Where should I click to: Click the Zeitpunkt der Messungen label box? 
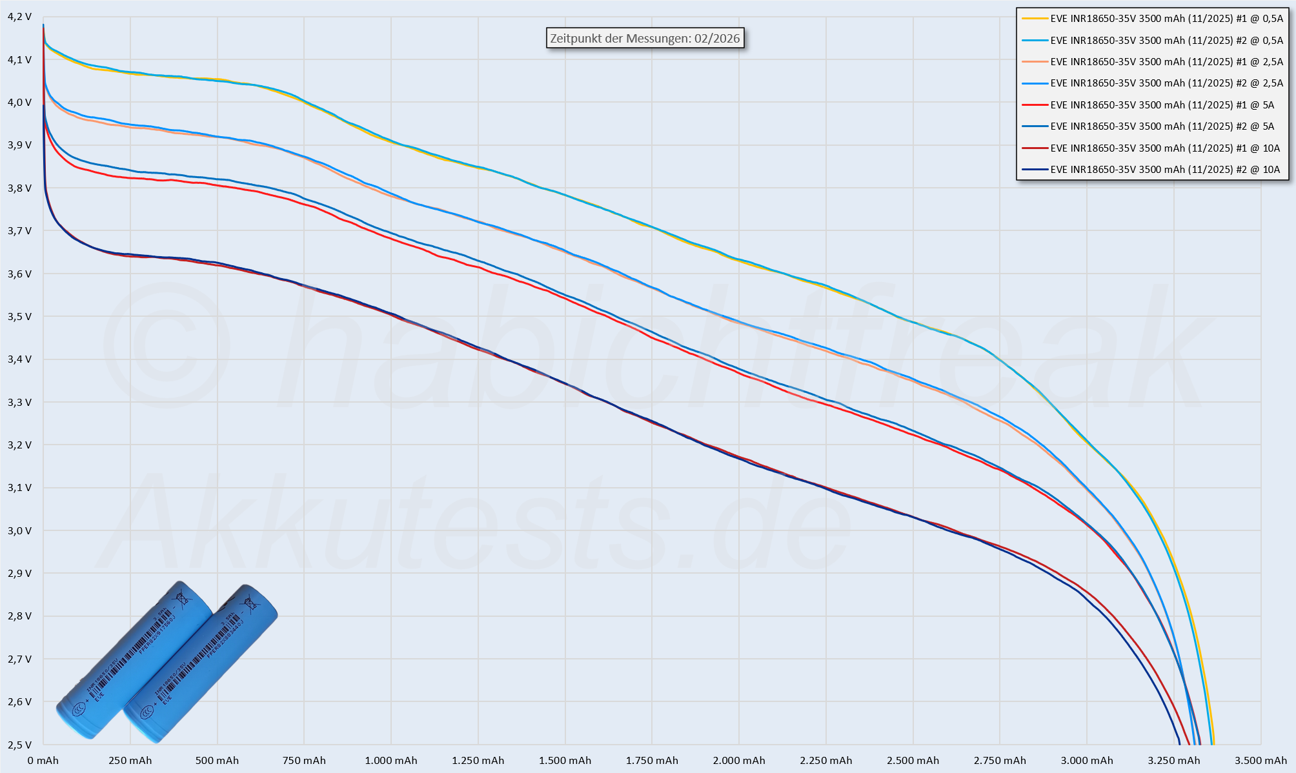tap(645, 38)
